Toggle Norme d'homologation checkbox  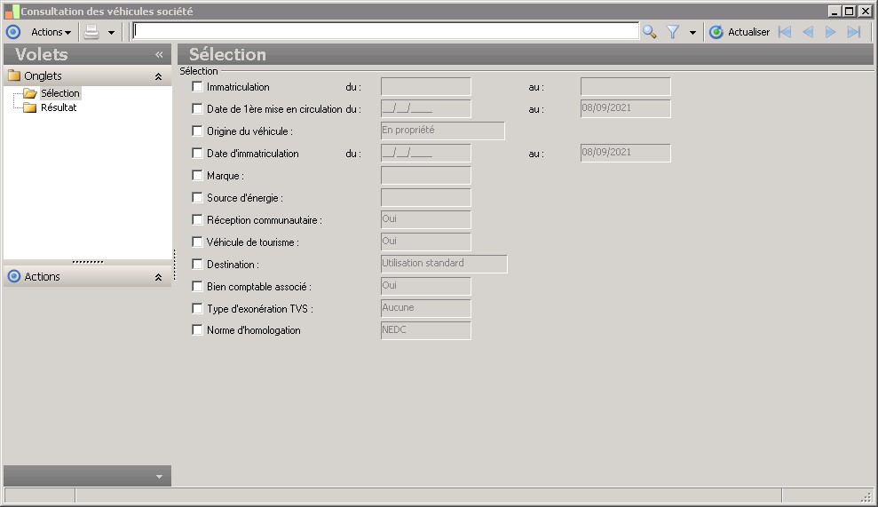point(197,330)
